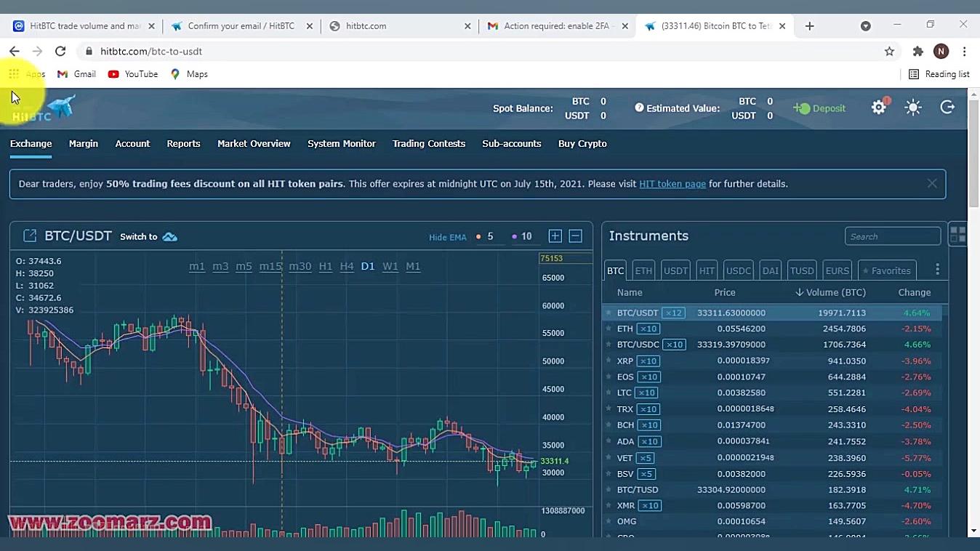Open settings gear with notification badge

879,108
